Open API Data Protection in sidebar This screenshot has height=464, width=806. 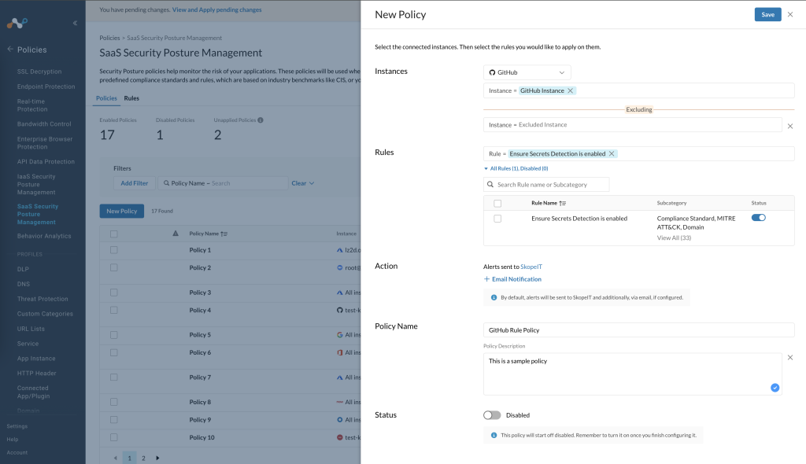(46, 161)
